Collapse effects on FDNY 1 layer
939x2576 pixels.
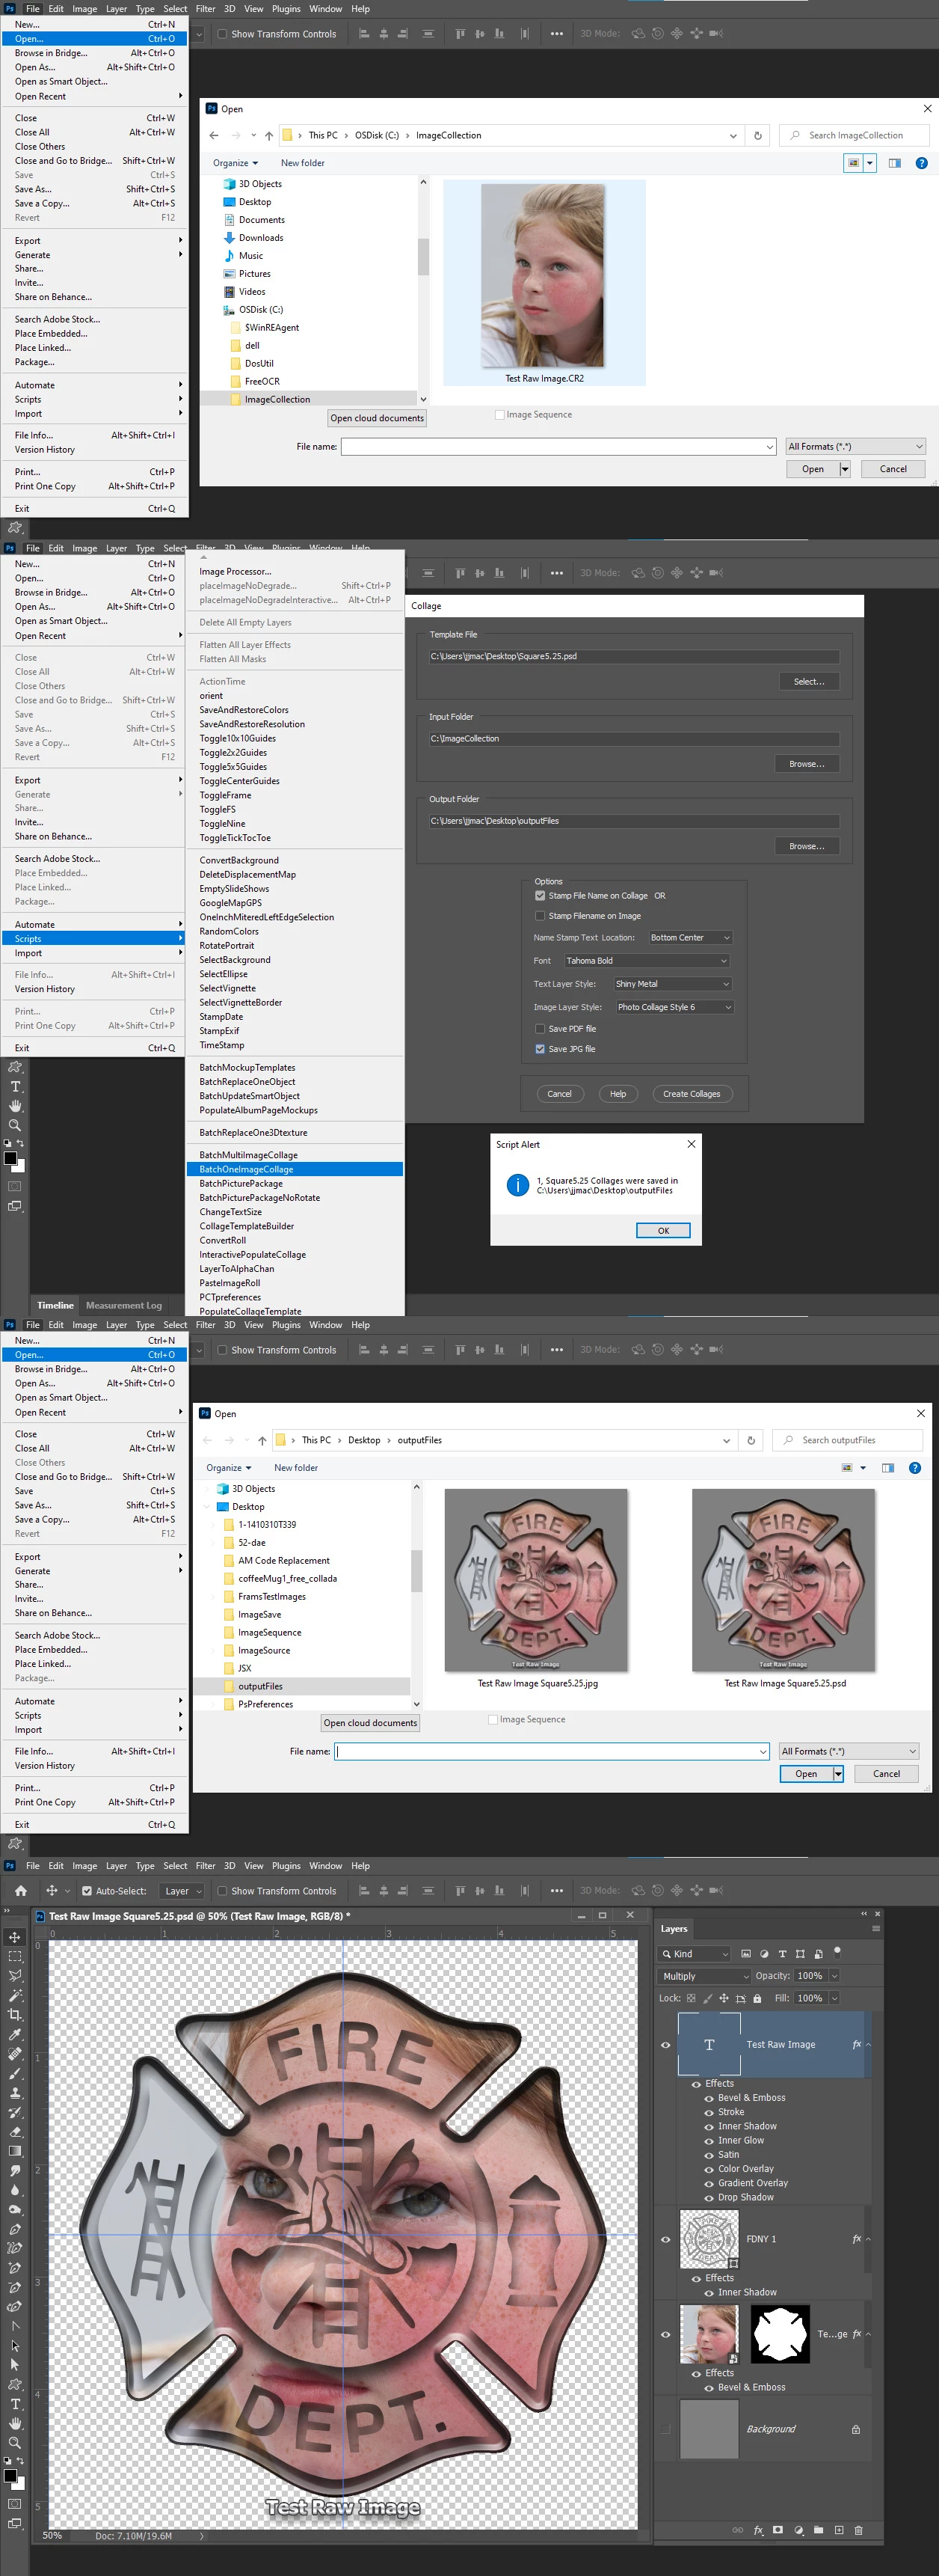868,2239
